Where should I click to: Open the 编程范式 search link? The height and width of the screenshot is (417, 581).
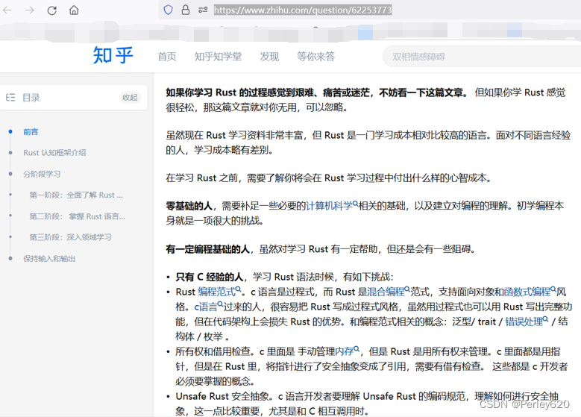click(x=219, y=292)
